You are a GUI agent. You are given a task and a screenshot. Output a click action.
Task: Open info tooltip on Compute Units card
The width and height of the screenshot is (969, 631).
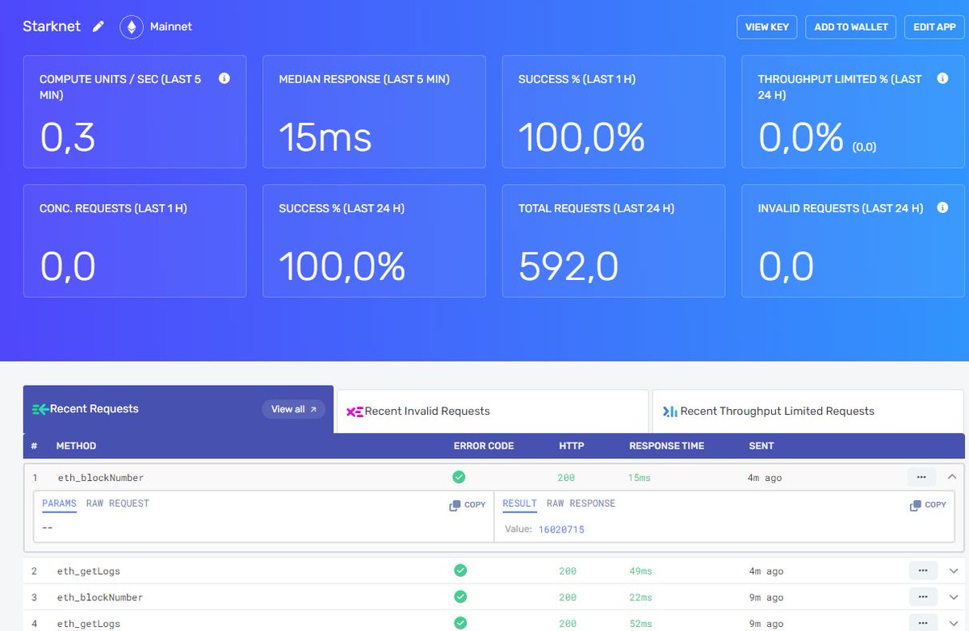[224, 78]
